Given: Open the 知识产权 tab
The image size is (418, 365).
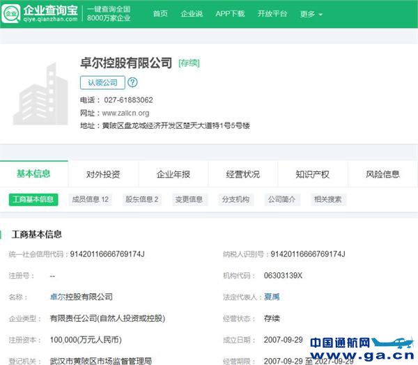Looking at the screenshot, I should click(x=312, y=174).
